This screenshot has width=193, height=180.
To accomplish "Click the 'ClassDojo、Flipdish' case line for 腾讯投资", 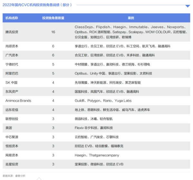I will (x=131, y=27).
